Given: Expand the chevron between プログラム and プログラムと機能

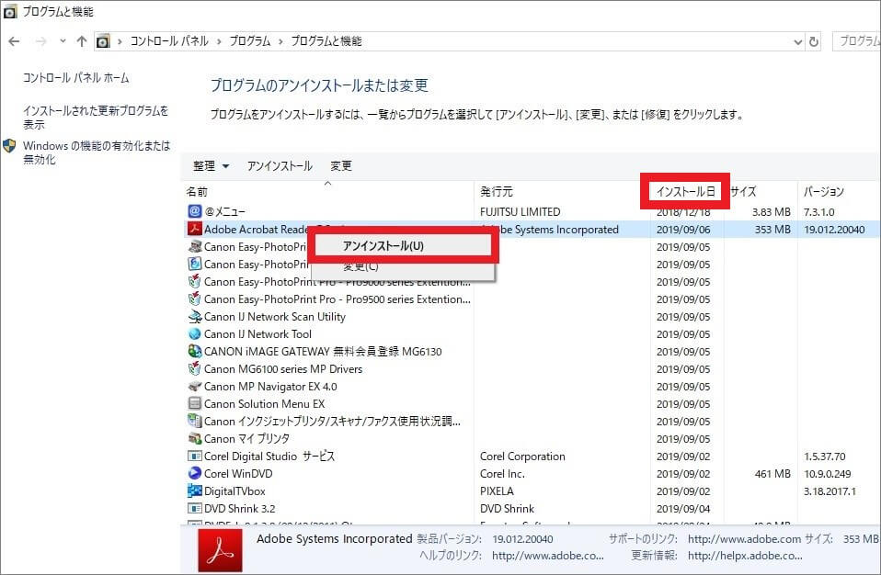Looking at the screenshot, I should (x=280, y=41).
